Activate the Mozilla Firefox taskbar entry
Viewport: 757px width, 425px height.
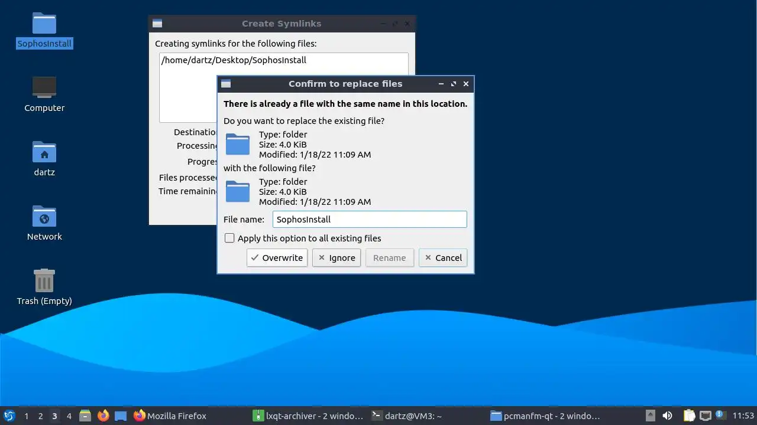(x=170, y=416)
